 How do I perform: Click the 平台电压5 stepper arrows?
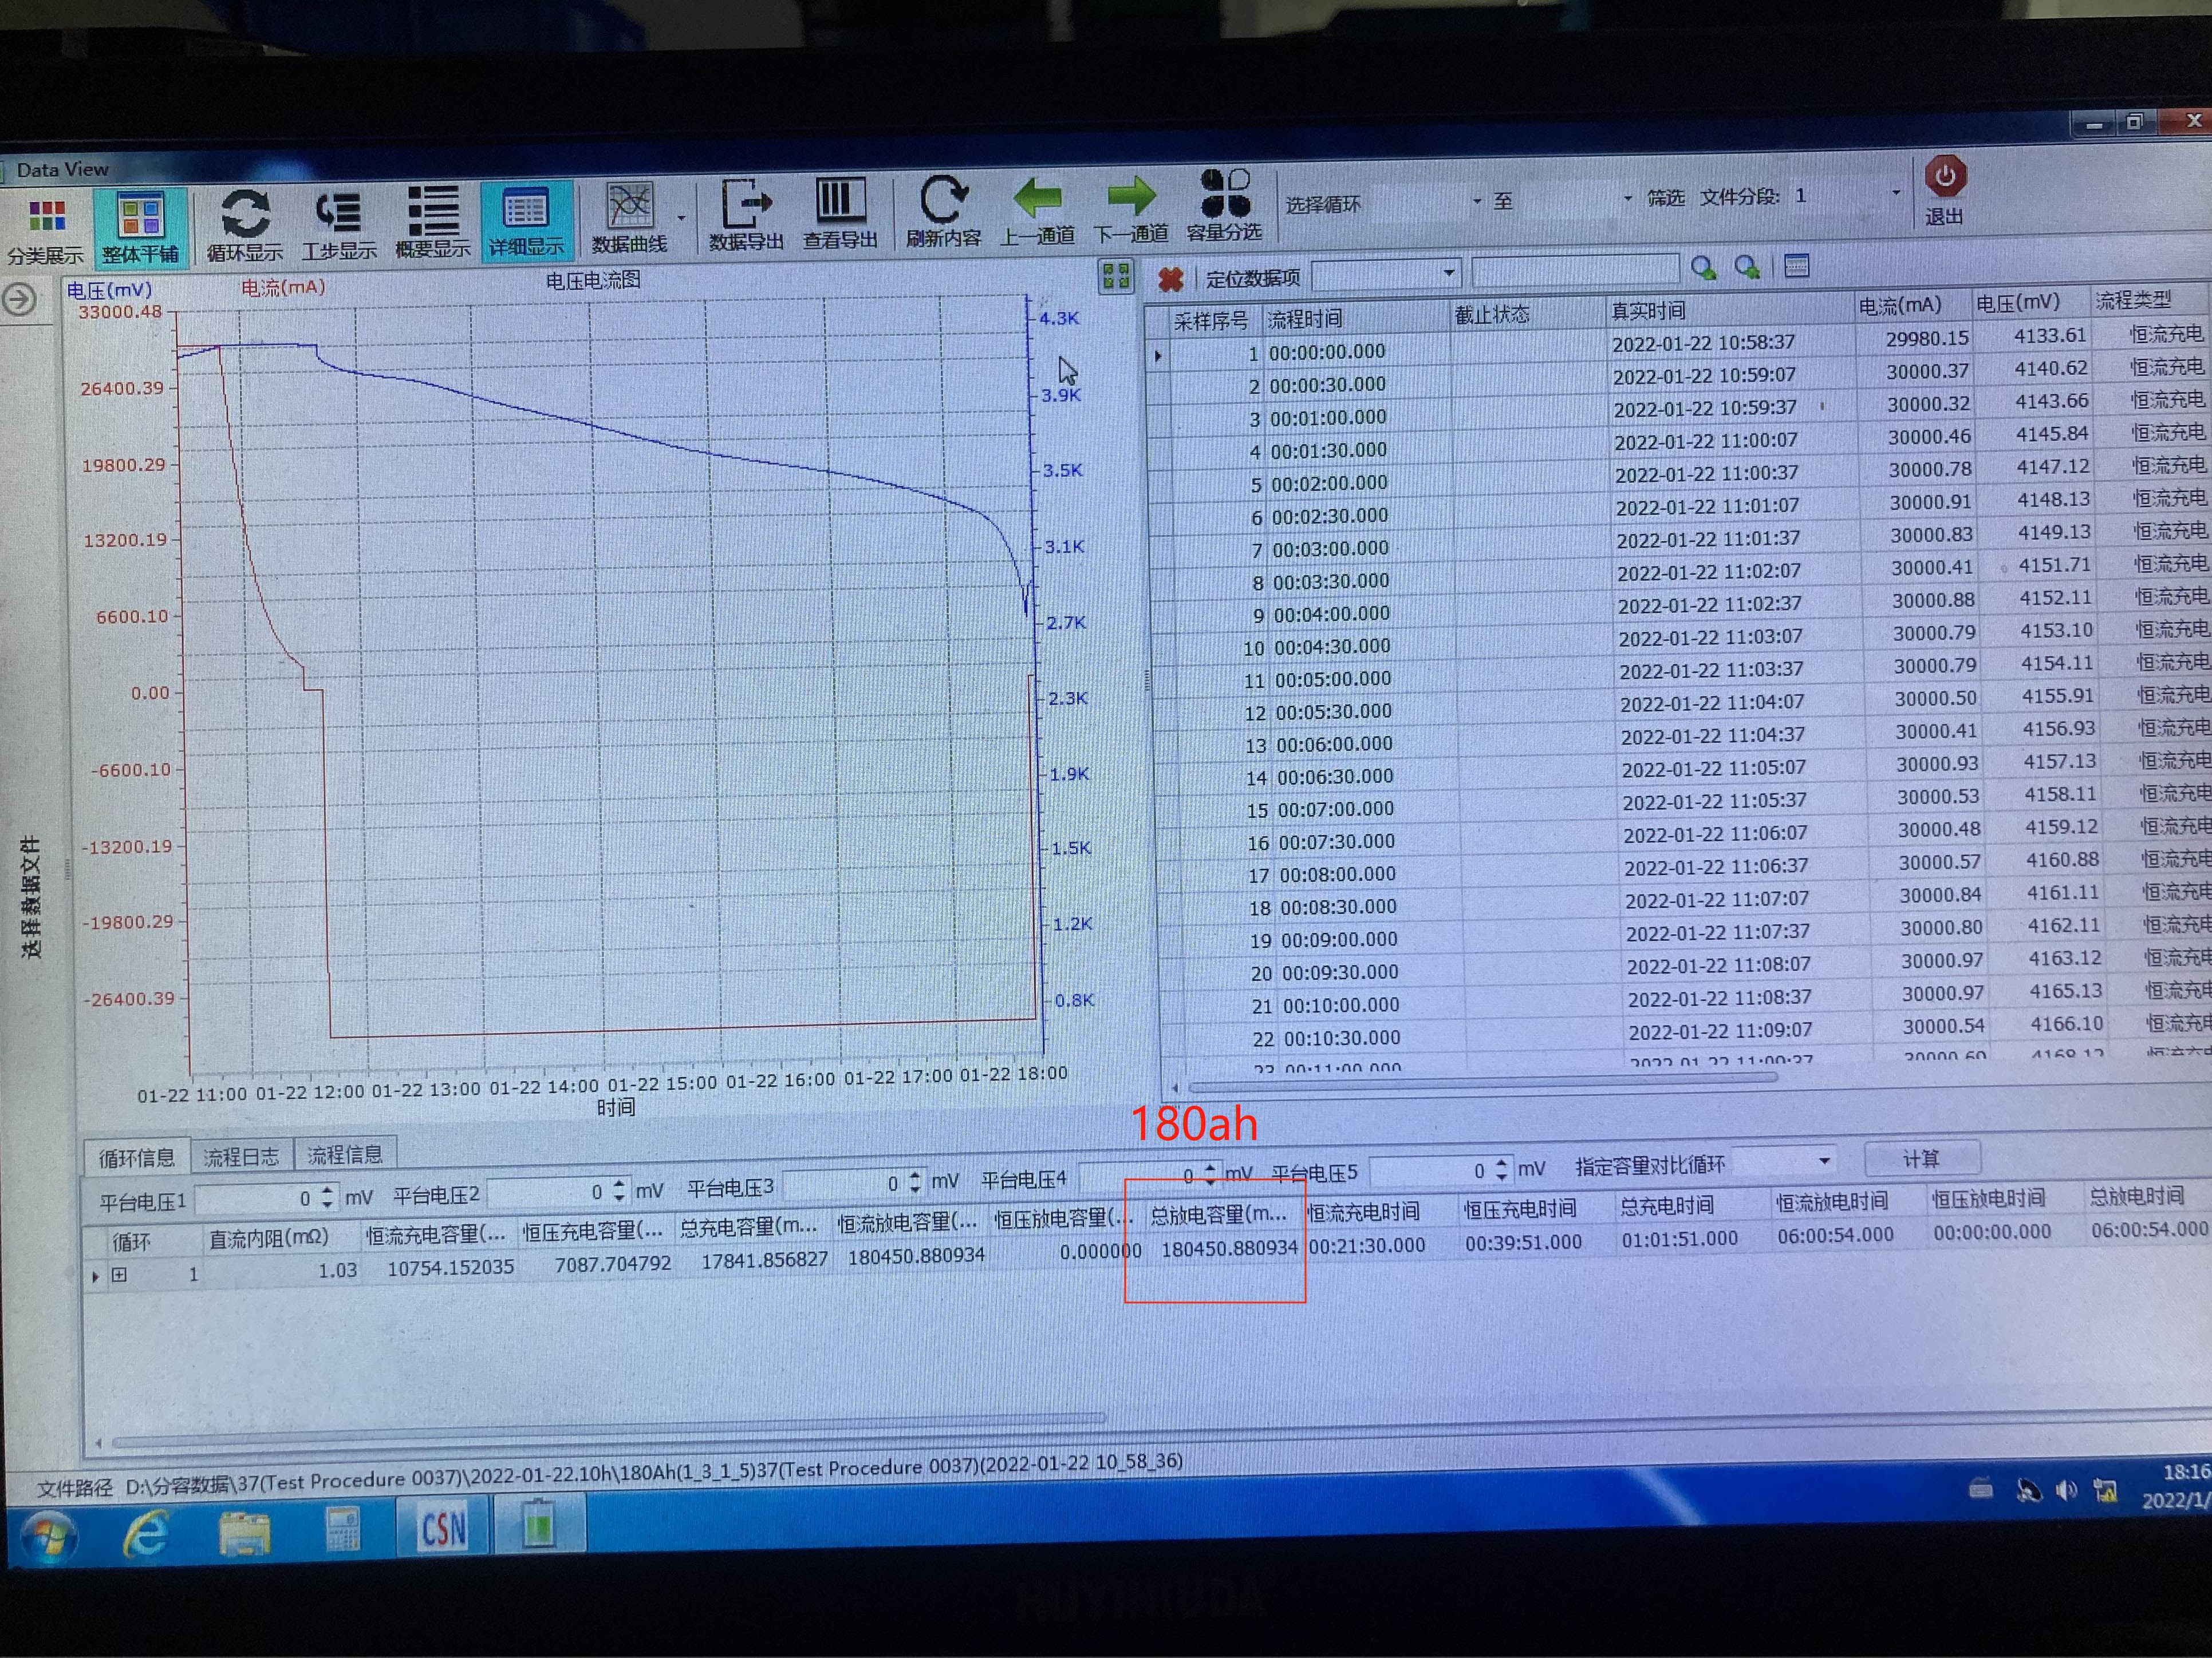[1501, 1169]
